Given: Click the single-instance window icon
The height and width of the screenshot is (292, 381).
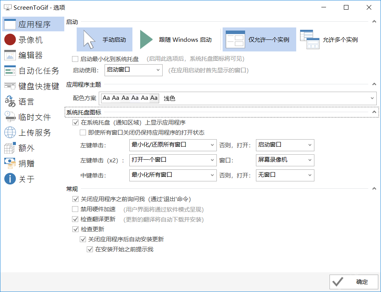Looking at the screenshot, I should coord(235,39).
